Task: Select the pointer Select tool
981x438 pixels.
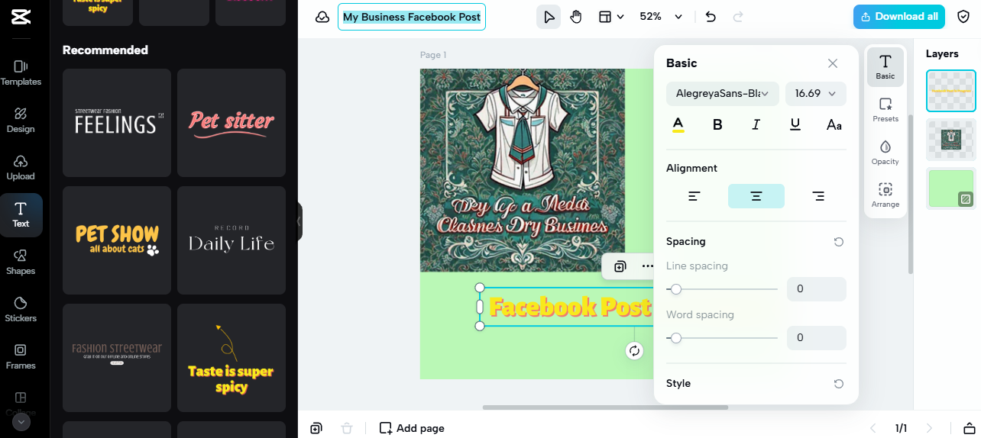Action: click(549, 17)
